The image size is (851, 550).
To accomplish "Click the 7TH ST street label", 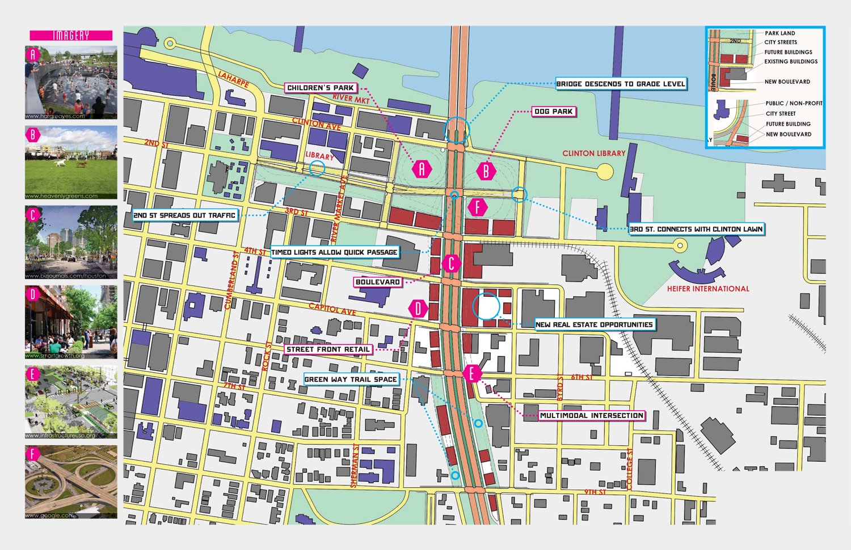I will point(234,387).
